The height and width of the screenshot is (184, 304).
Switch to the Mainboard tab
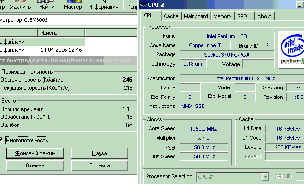pos(196,16)
